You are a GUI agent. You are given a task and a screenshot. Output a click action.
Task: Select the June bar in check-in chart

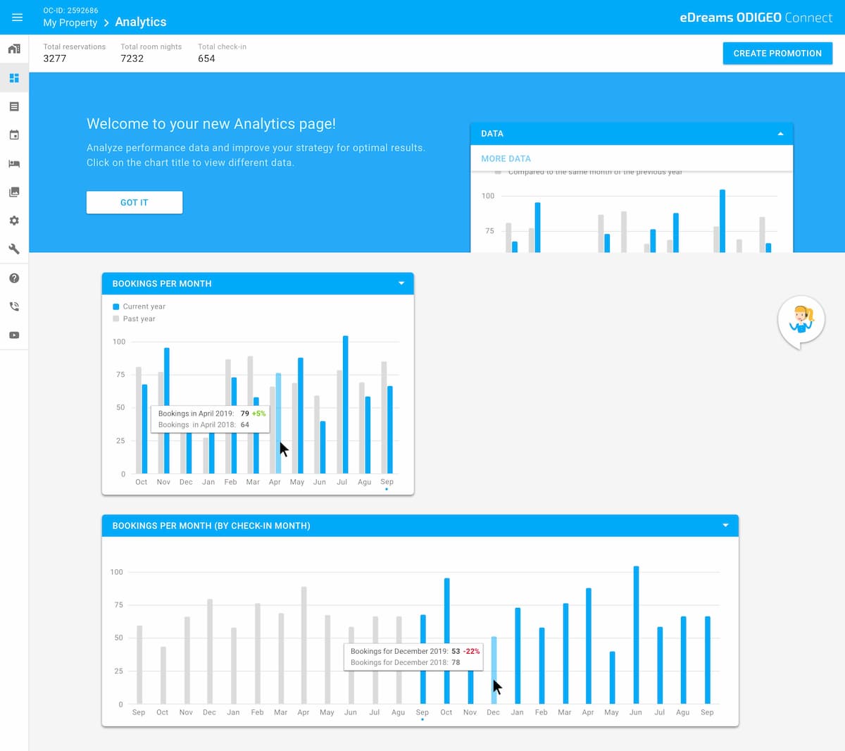(x=636, y=635)
